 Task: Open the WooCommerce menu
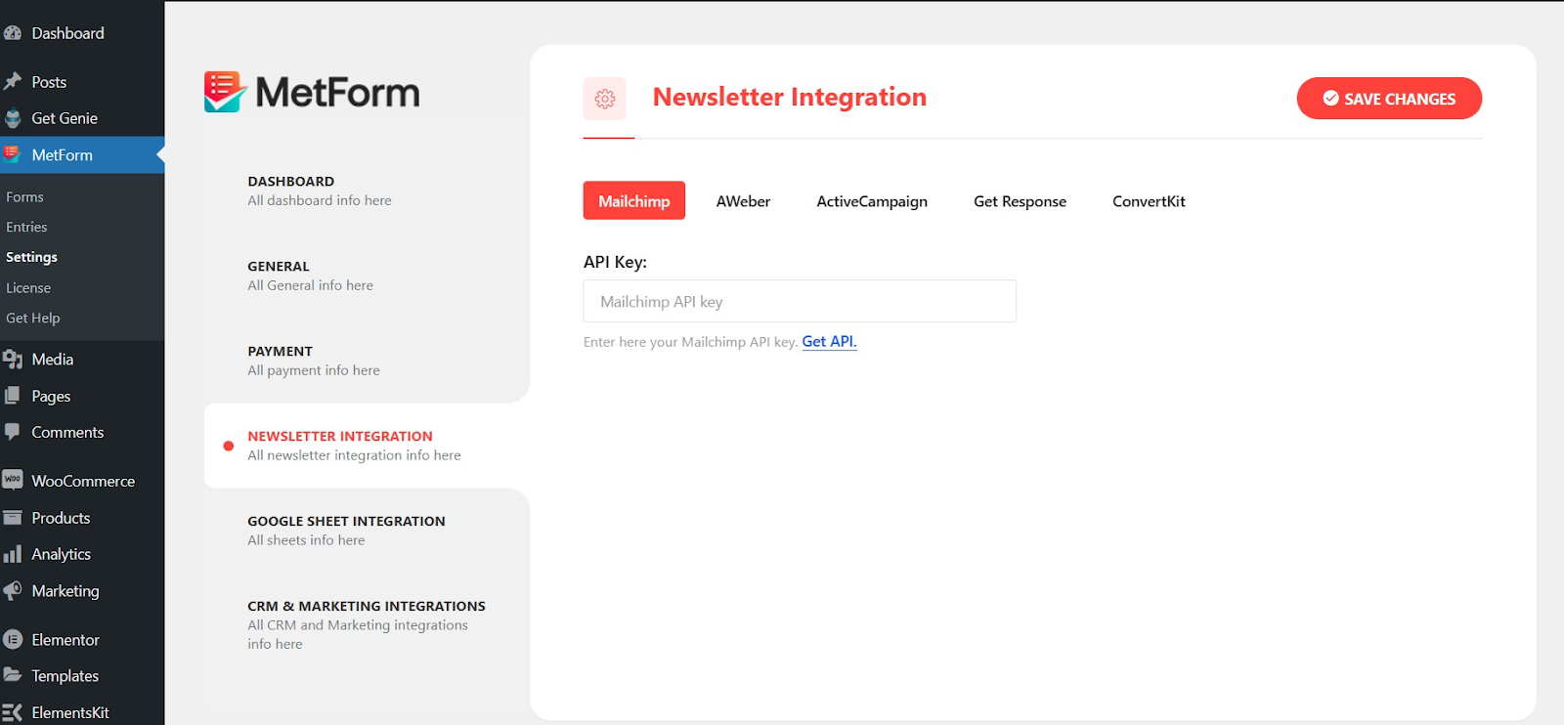[x=82, y=481]
